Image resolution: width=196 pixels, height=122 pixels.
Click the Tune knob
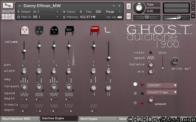point(139,8)
